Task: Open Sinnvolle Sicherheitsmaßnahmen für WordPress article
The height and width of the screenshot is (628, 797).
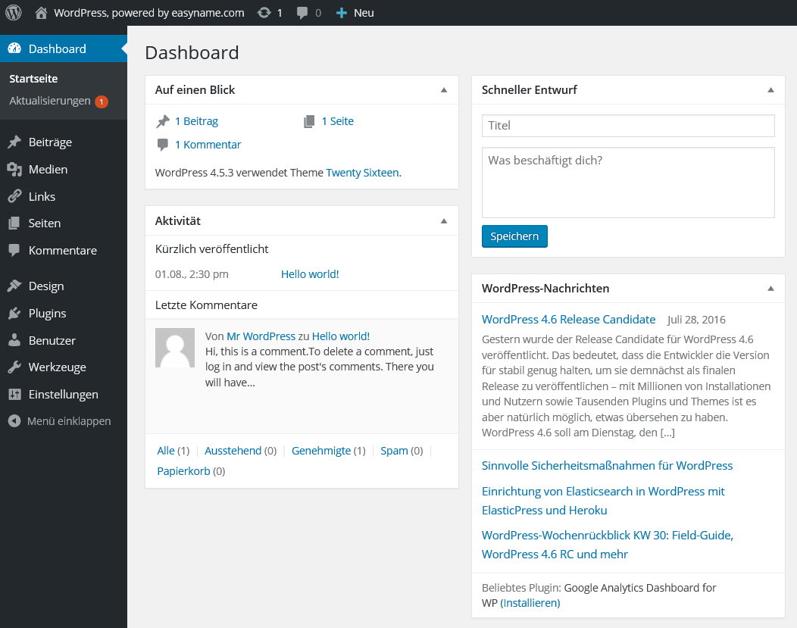Action: 608,466
